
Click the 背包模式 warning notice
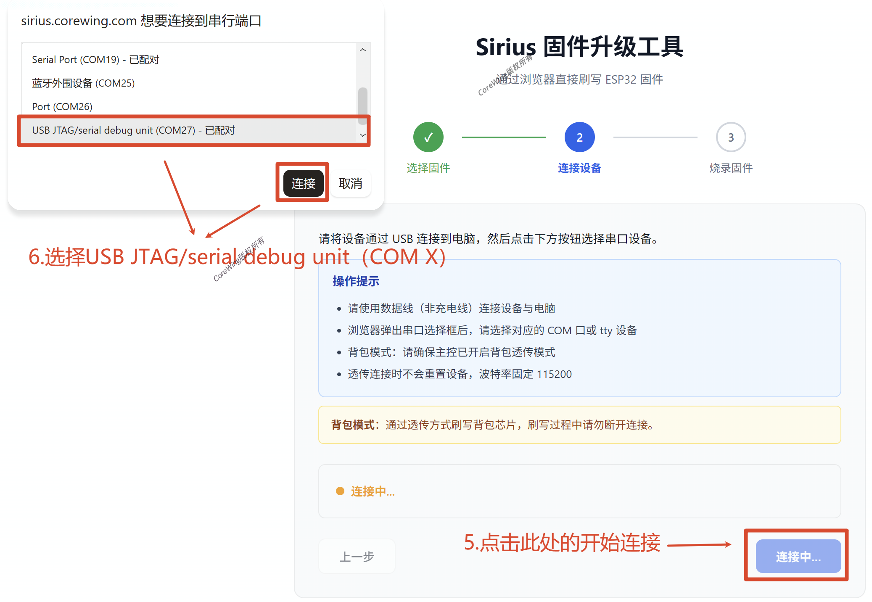click(579, 425)
